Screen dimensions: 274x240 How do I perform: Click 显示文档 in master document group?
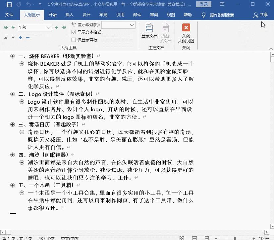[x=149, y=31]
